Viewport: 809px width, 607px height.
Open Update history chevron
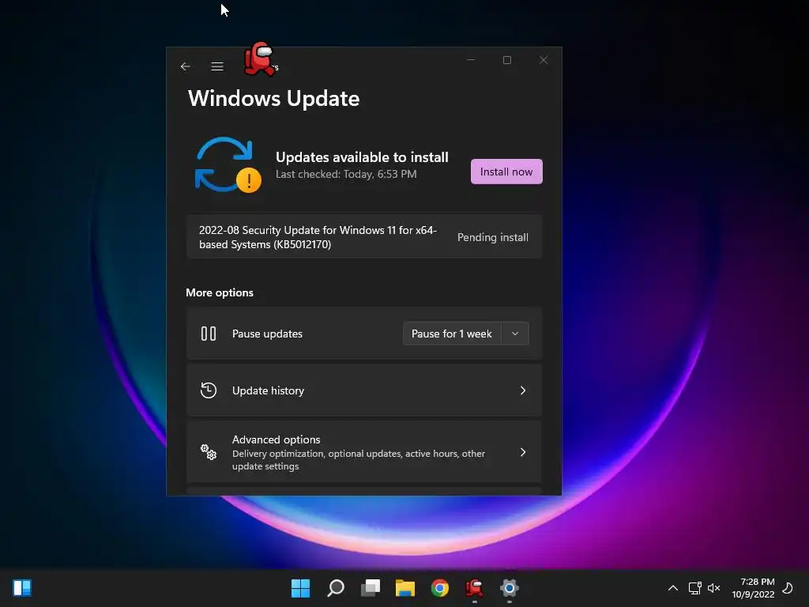(x=523, y=390)
